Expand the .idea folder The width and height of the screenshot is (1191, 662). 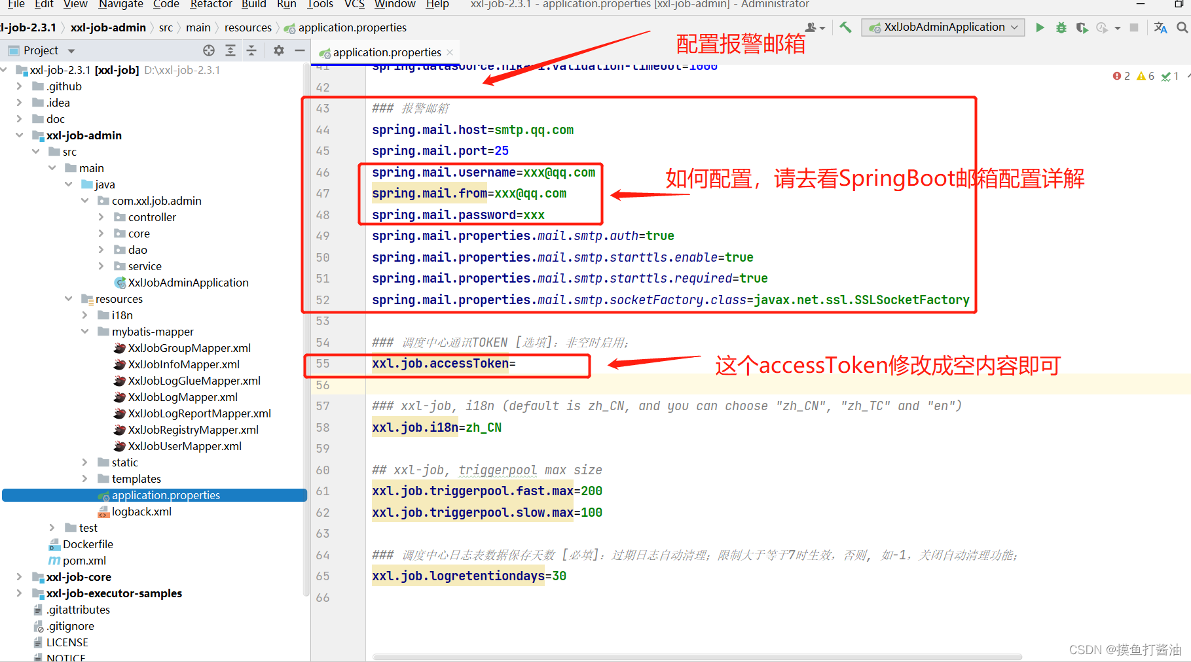tap(19, 103)
